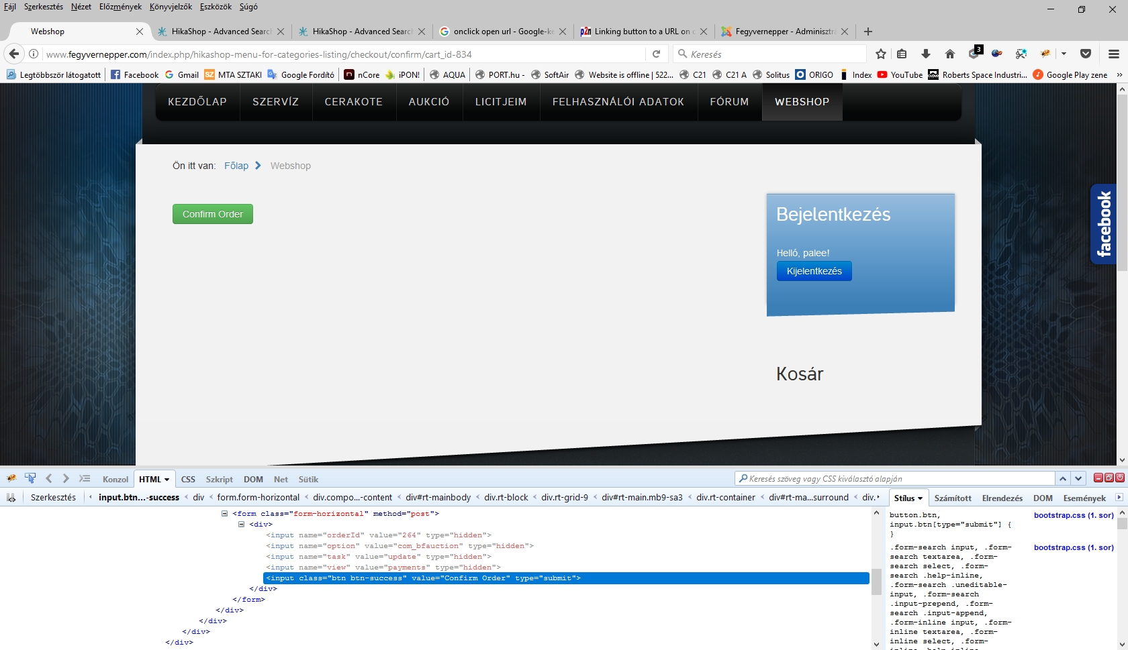Click the Firebug history forward arrow
The image size is (1128, 650).
tap(66, 478)
